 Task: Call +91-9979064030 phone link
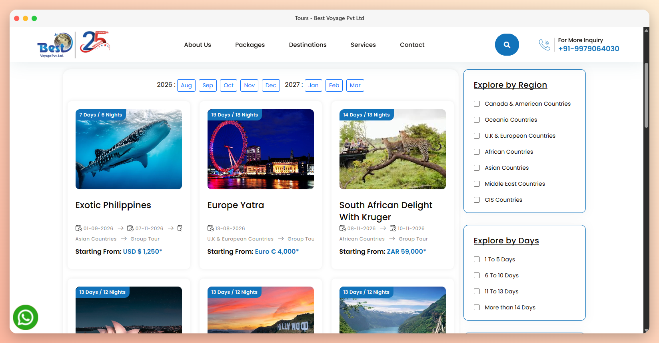589,49
